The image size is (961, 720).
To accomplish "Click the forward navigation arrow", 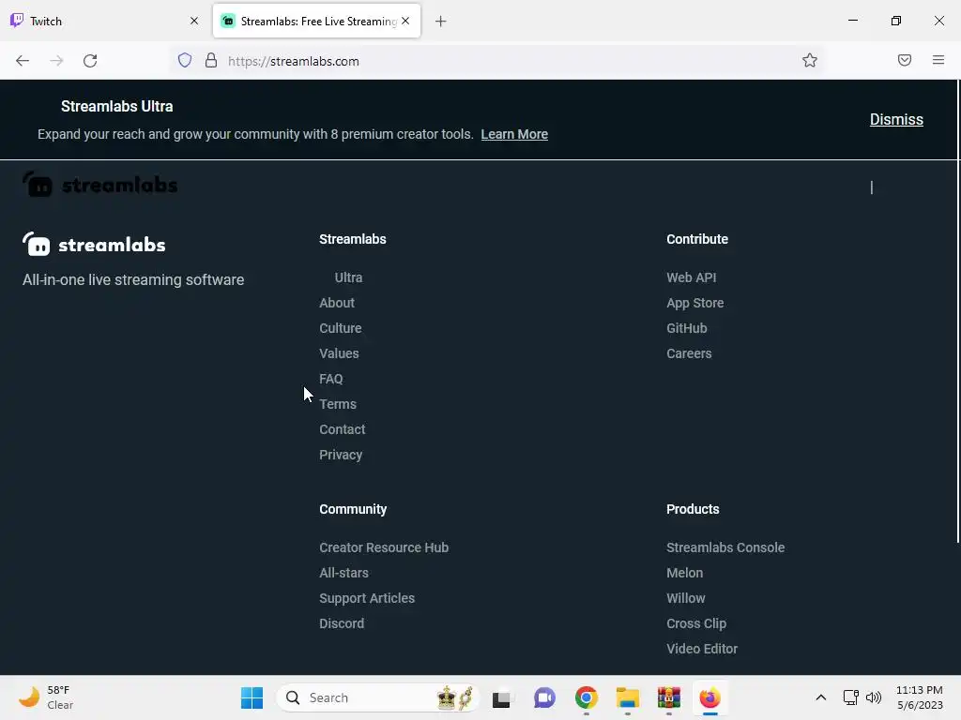I will [x=56, y=61].
